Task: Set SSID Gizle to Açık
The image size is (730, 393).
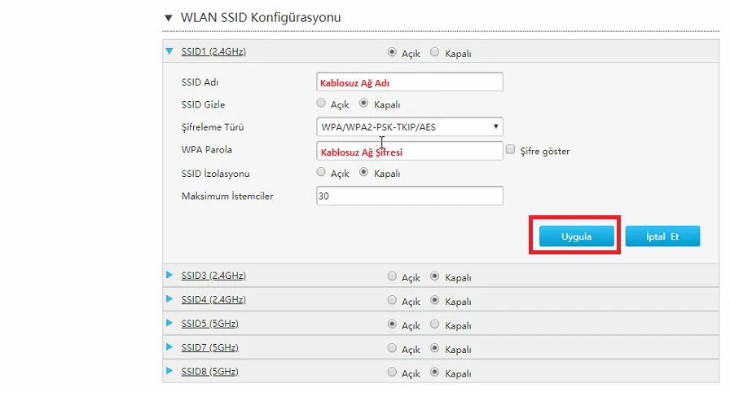Action: click(321, 103)
